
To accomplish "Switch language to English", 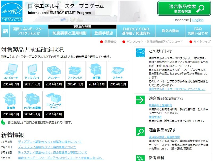I will coord(198,20).
